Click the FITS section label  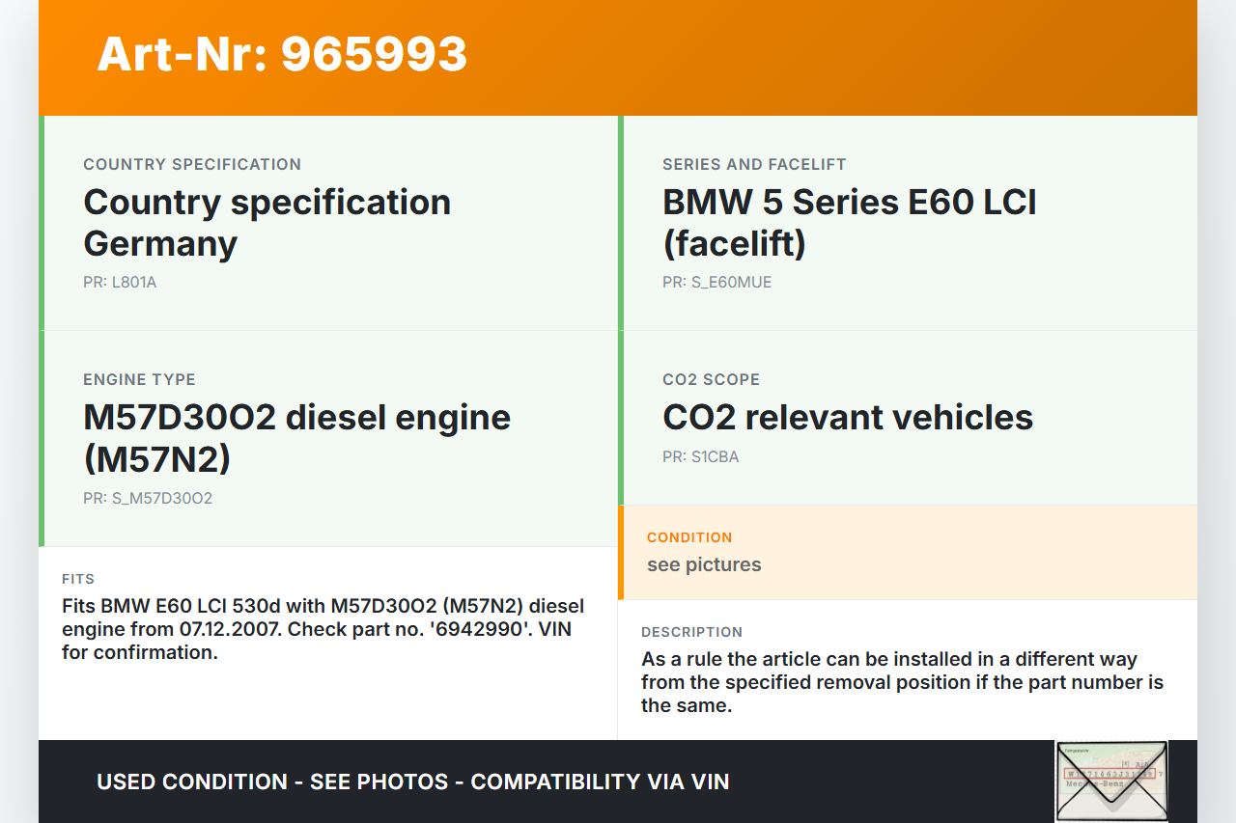pos(78,579)
